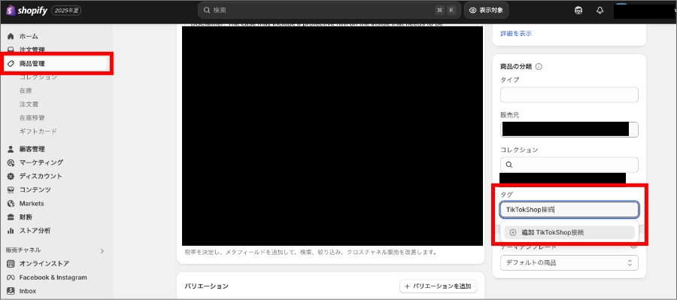Click the info icon beside 商品の分類
Viewport: 677px width, 300px height.
coord(539,67)
